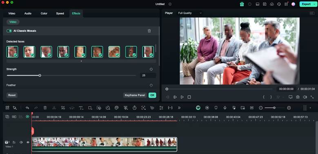Viewport: 318px width, 154px height.
Task: Toggle the AI Classic Mosaic effect switch
Action: point(9,31)
